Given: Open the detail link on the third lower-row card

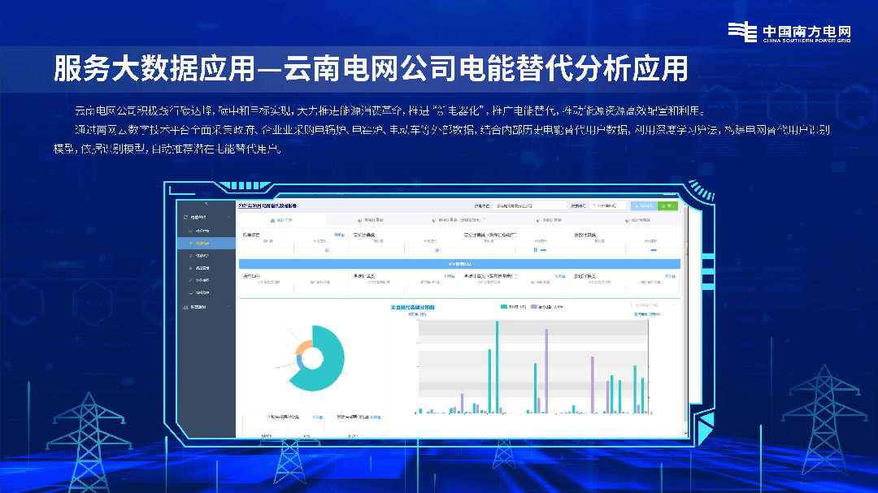Looking at the screenshot, I should tap(560, 276).
